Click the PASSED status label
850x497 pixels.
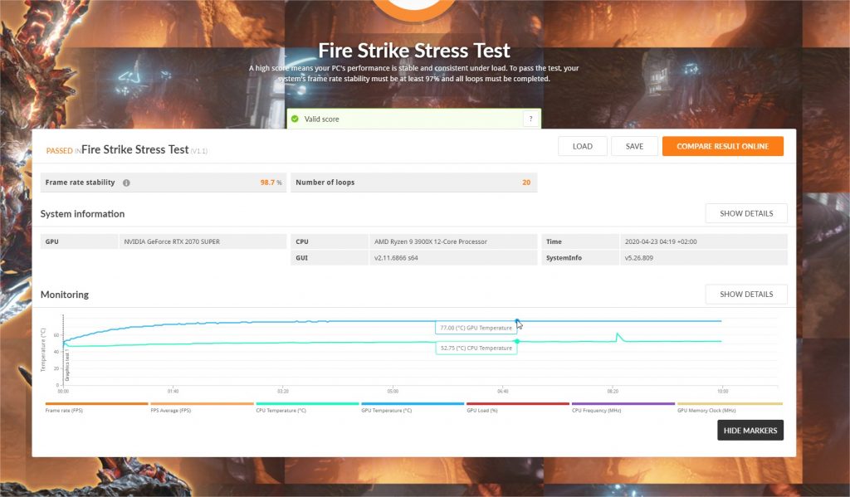pos(59,151)
